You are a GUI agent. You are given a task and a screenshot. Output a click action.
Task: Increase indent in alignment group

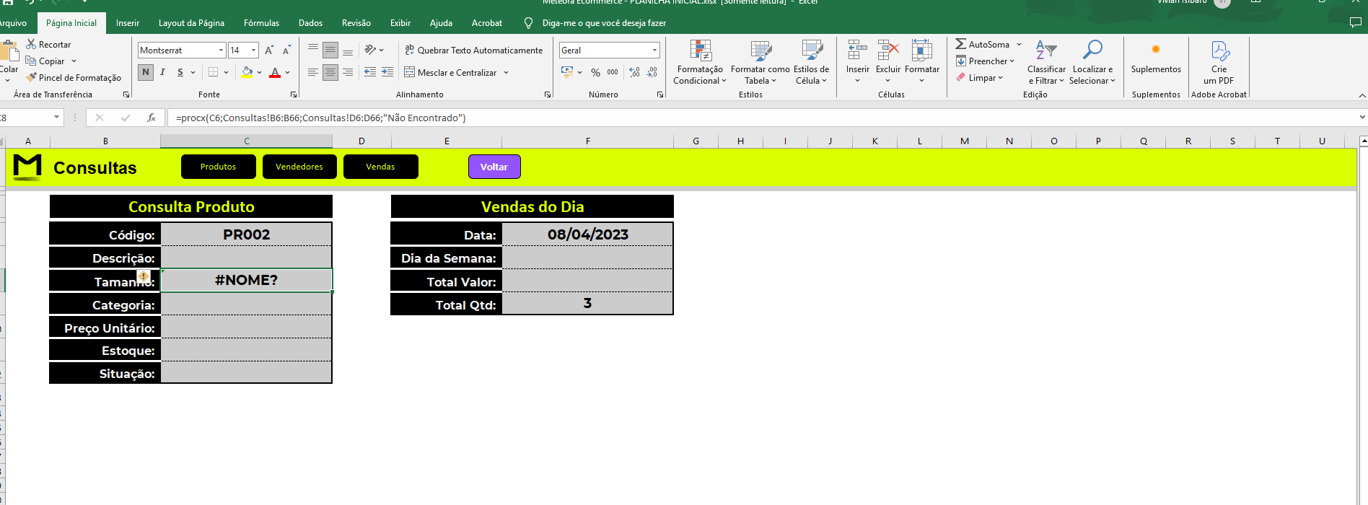(387, 72)
